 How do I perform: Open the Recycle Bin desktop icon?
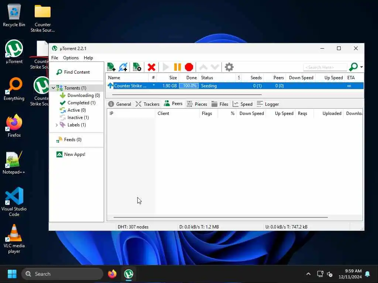[x=14, y=15]
